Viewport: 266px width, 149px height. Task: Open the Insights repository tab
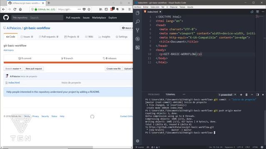[x=104, y=37]
